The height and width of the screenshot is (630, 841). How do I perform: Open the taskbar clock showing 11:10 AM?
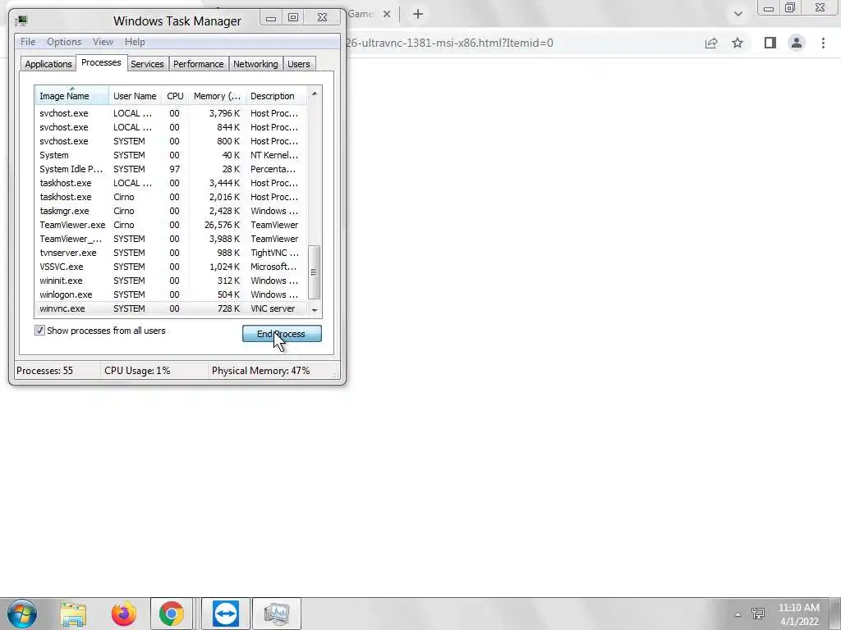[799, 614]
